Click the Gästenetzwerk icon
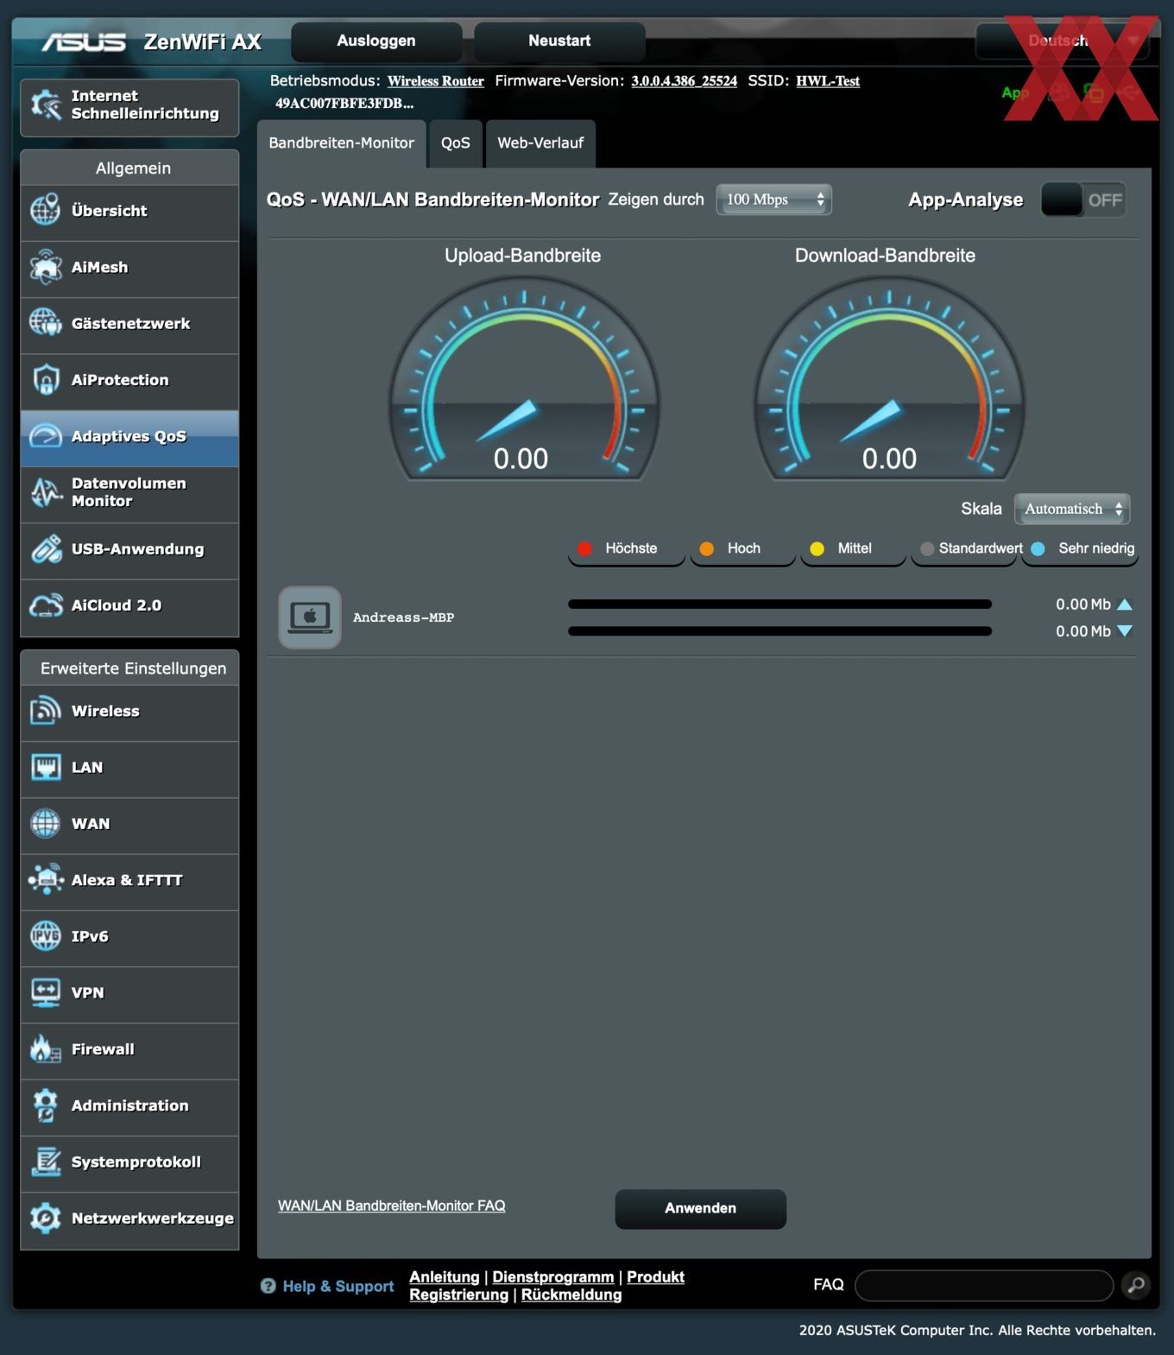Viewport: 1174px width, 1355px height. [46, 323]
